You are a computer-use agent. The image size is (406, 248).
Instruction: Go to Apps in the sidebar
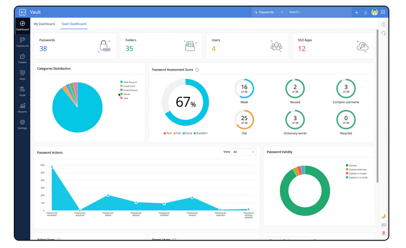(x=22, y=74)
